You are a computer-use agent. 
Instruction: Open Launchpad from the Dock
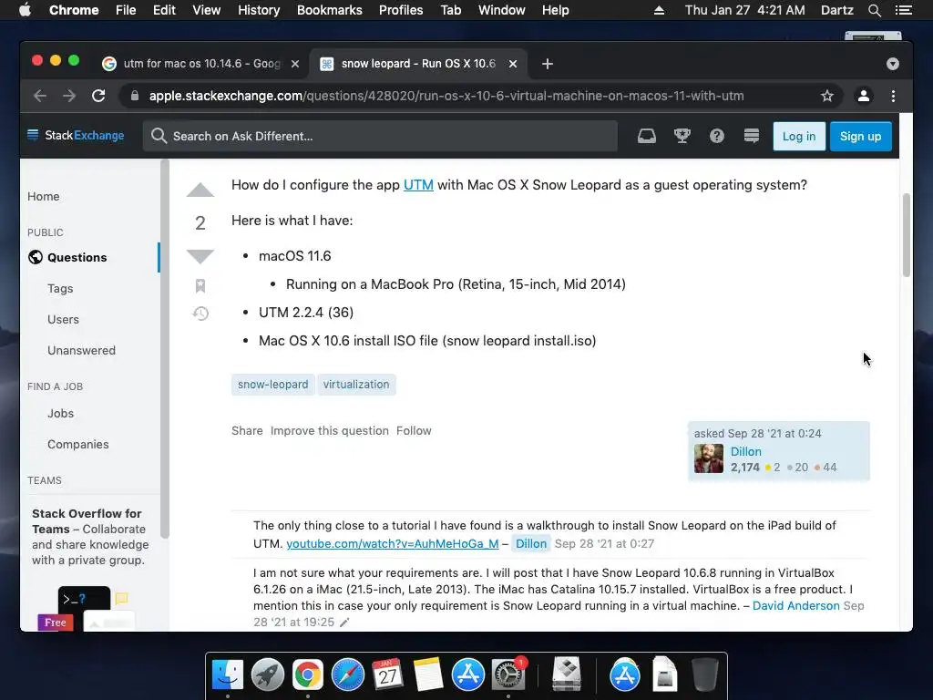[x=267, y=675]
